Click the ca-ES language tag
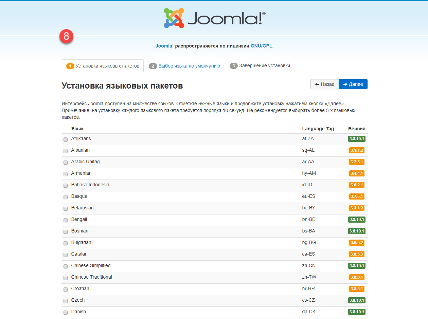Image resolution: width=428 pixels, height=319 pixels. (309, 254)
